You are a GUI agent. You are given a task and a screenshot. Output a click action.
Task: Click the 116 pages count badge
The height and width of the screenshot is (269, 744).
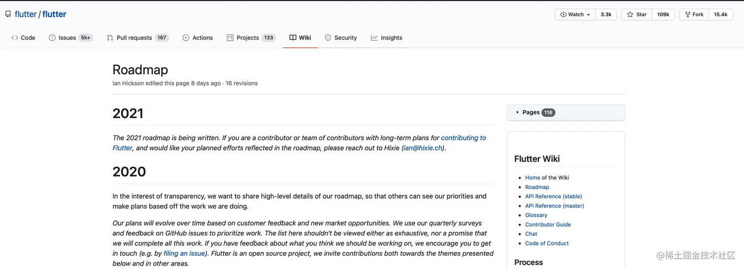(548, 113)
